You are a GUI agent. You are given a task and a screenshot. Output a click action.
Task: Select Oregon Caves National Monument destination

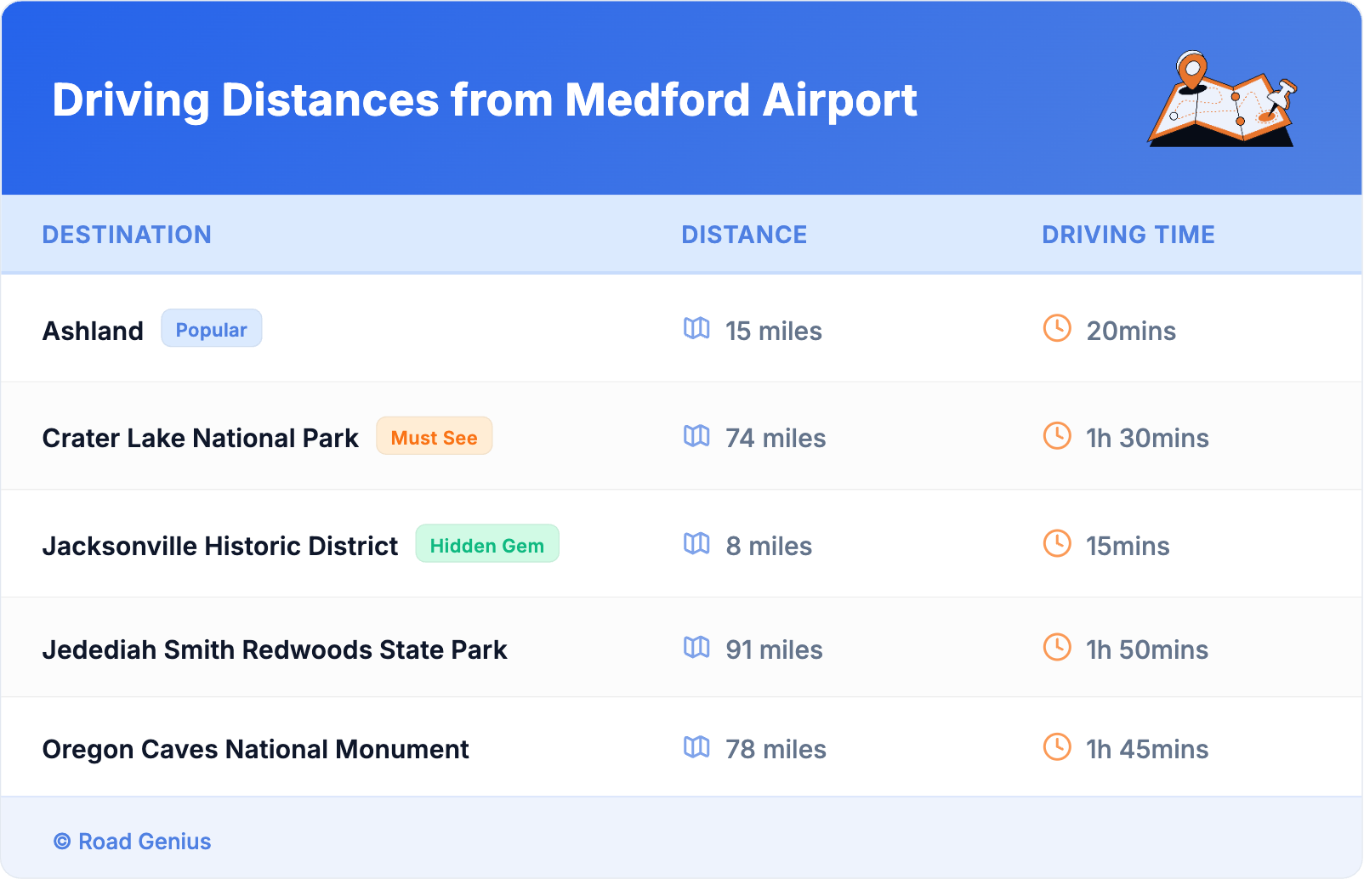tap(255, 749)
